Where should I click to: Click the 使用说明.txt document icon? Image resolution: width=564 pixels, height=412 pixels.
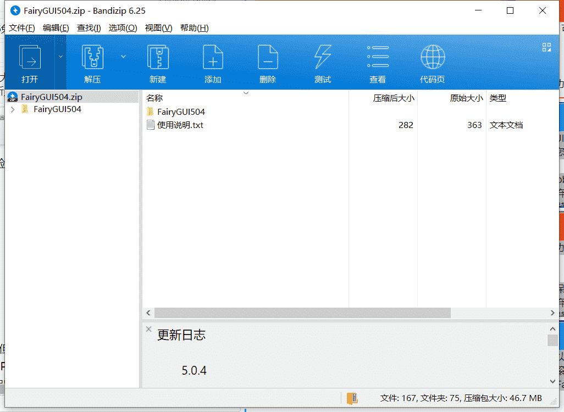click(151, 125)
